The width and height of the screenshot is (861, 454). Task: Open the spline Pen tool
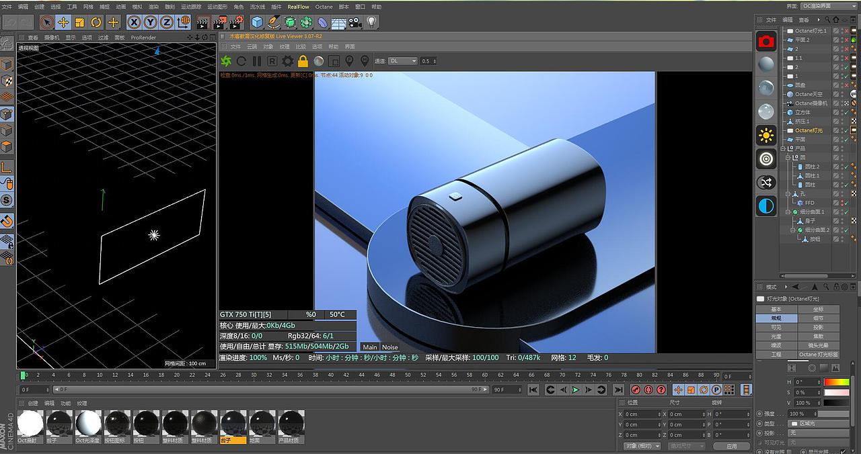(274, 22)
